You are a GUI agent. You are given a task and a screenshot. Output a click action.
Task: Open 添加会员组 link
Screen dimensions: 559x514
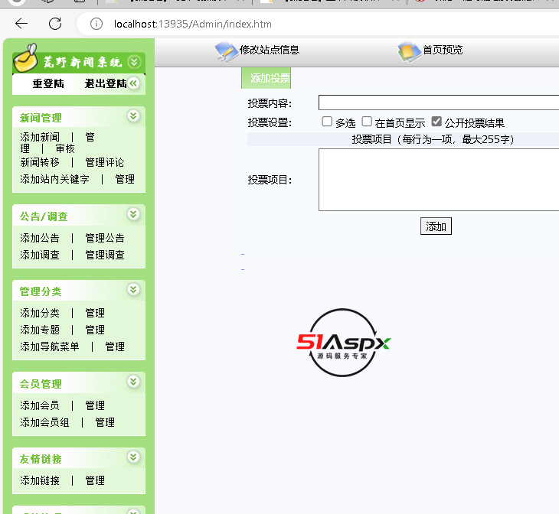44,422
